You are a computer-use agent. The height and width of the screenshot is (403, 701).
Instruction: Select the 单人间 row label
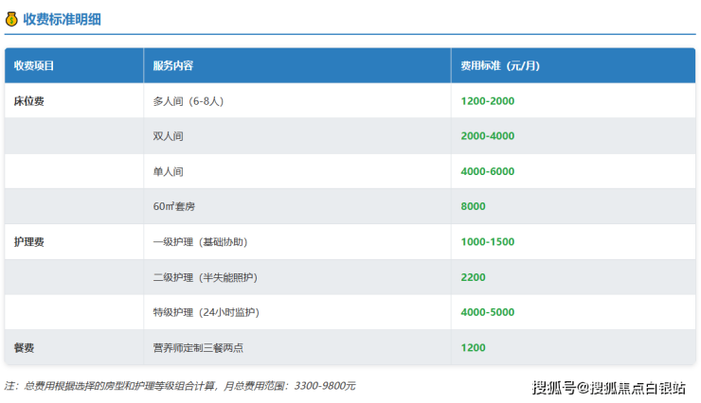[x=168, y=171]
